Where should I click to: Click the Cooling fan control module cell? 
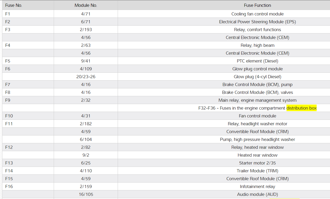pos(257,14)
